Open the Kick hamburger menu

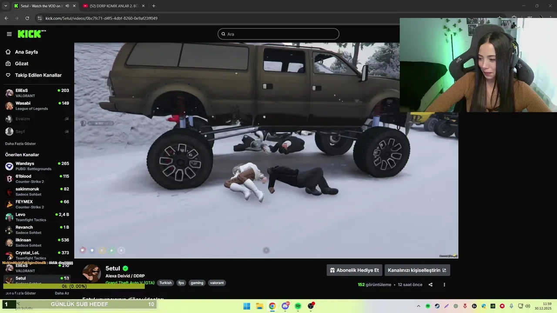tap(9, 34)
